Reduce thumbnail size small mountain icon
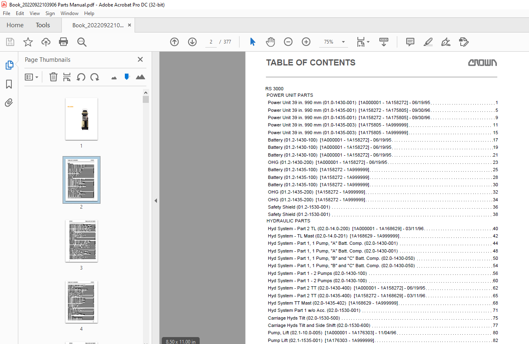The height and width of the screenshot is (344, 529). (x=114, y=77)
